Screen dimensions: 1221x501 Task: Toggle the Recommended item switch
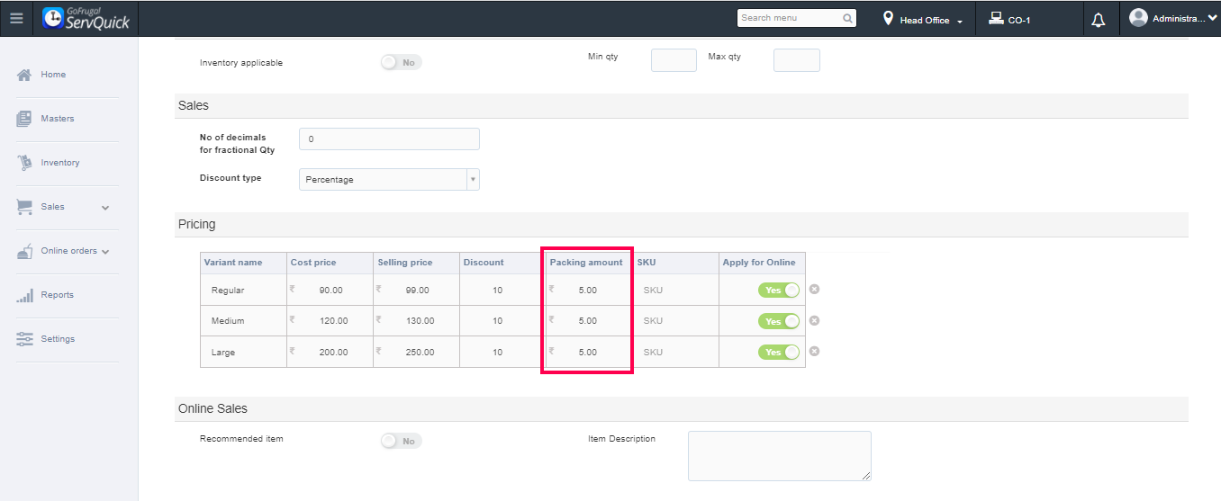pos(401,441)
